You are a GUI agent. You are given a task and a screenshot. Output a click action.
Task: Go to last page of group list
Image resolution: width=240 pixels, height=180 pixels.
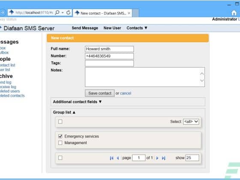tap(163, 158)
